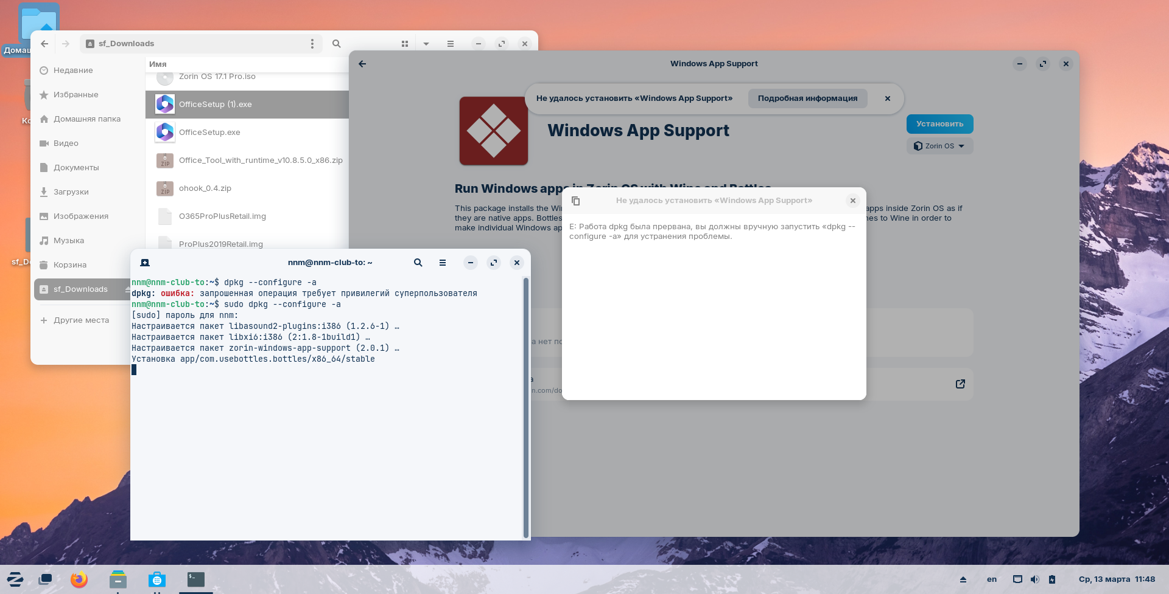The width and height of the screenshot is (1169, 594).
Task: Switch file manager to grid view
Action: point(405,44)
